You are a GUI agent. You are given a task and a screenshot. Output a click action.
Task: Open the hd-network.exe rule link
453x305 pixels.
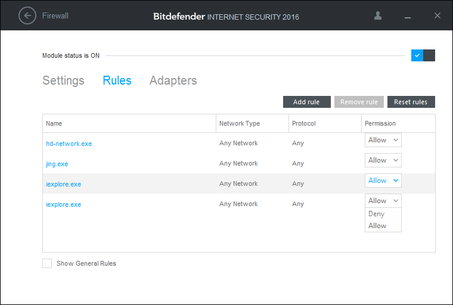pyautogui.click(x=69, y=144)
